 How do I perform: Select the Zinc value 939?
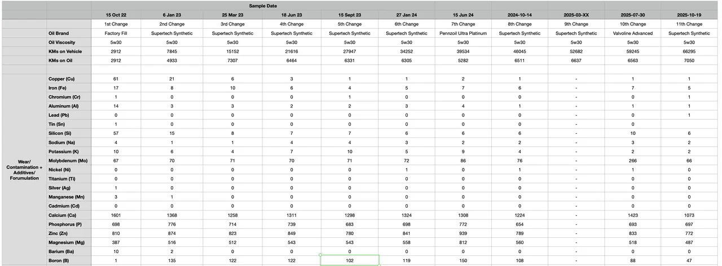(463, 233)
